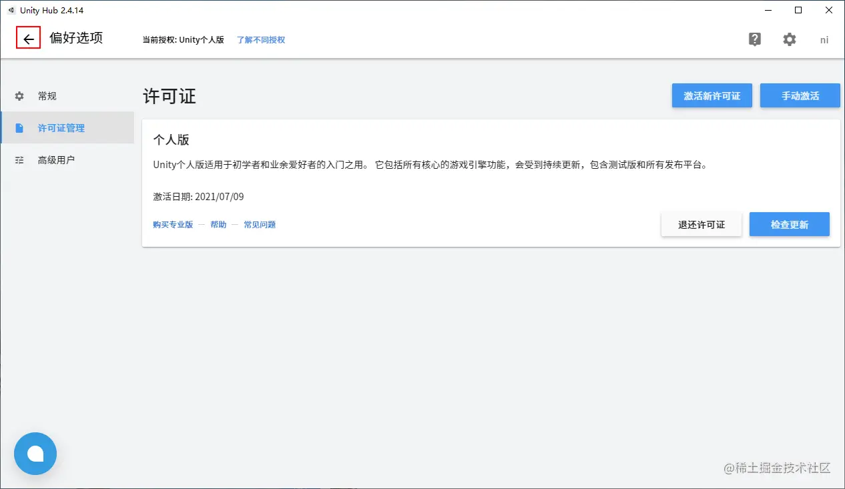Screen dimensions: 845x489
Task: Click the 当前授权: Unity个人版 label
Action: click(x=184, y=40)
